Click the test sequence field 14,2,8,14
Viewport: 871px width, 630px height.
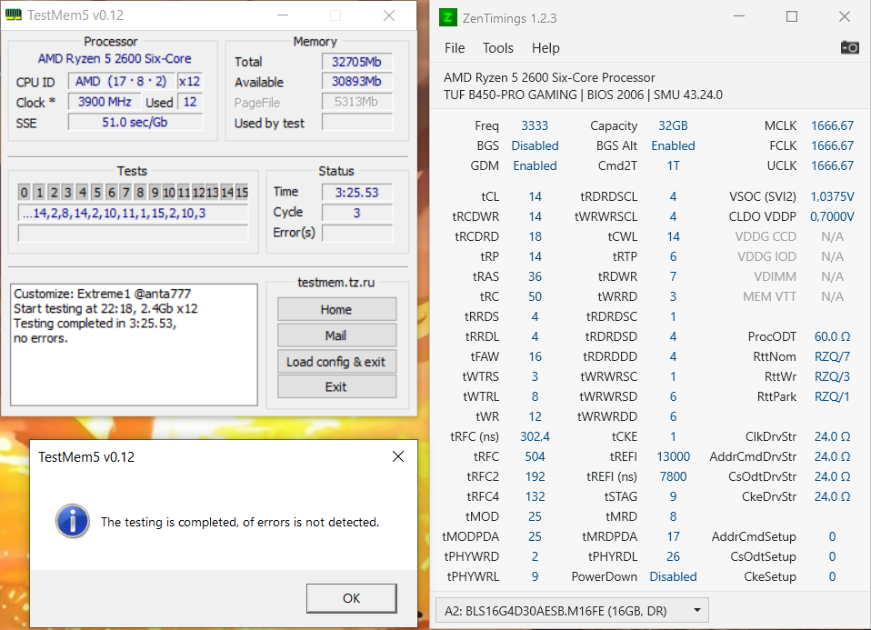click(x=134, y=214)
